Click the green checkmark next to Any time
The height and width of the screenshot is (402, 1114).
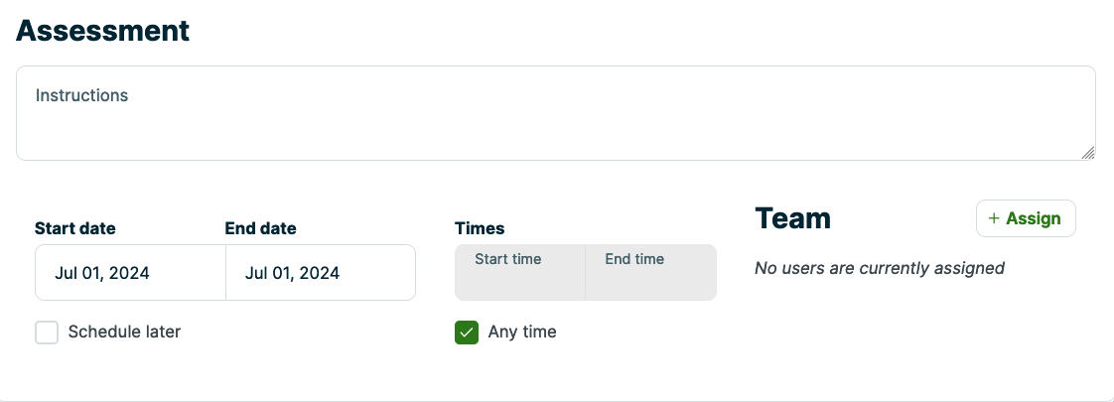467,333
